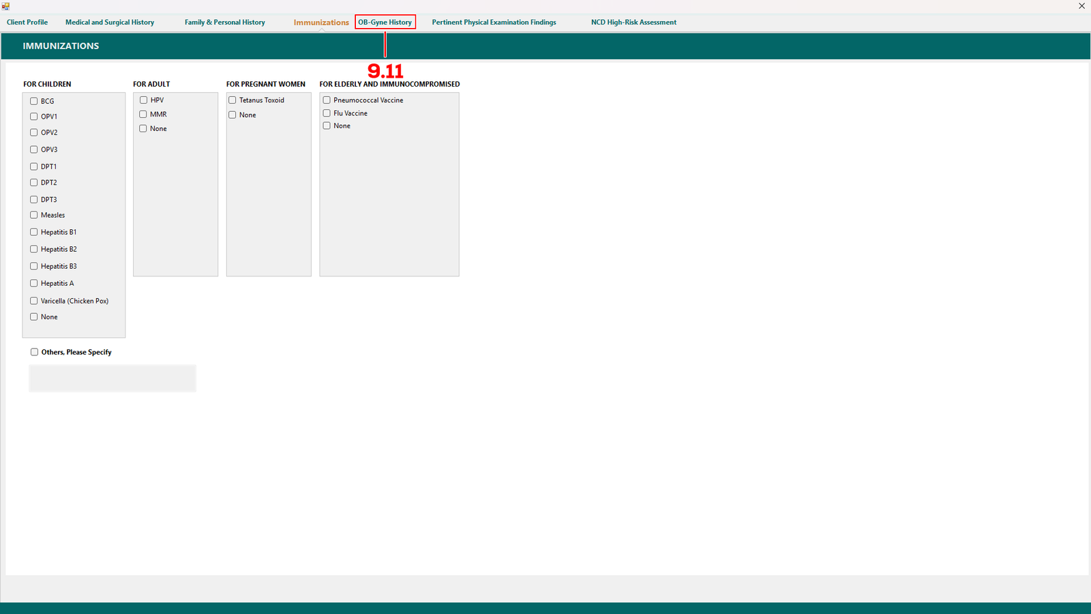Check the HPV adult vaccine box

click(x=144, y=100)
